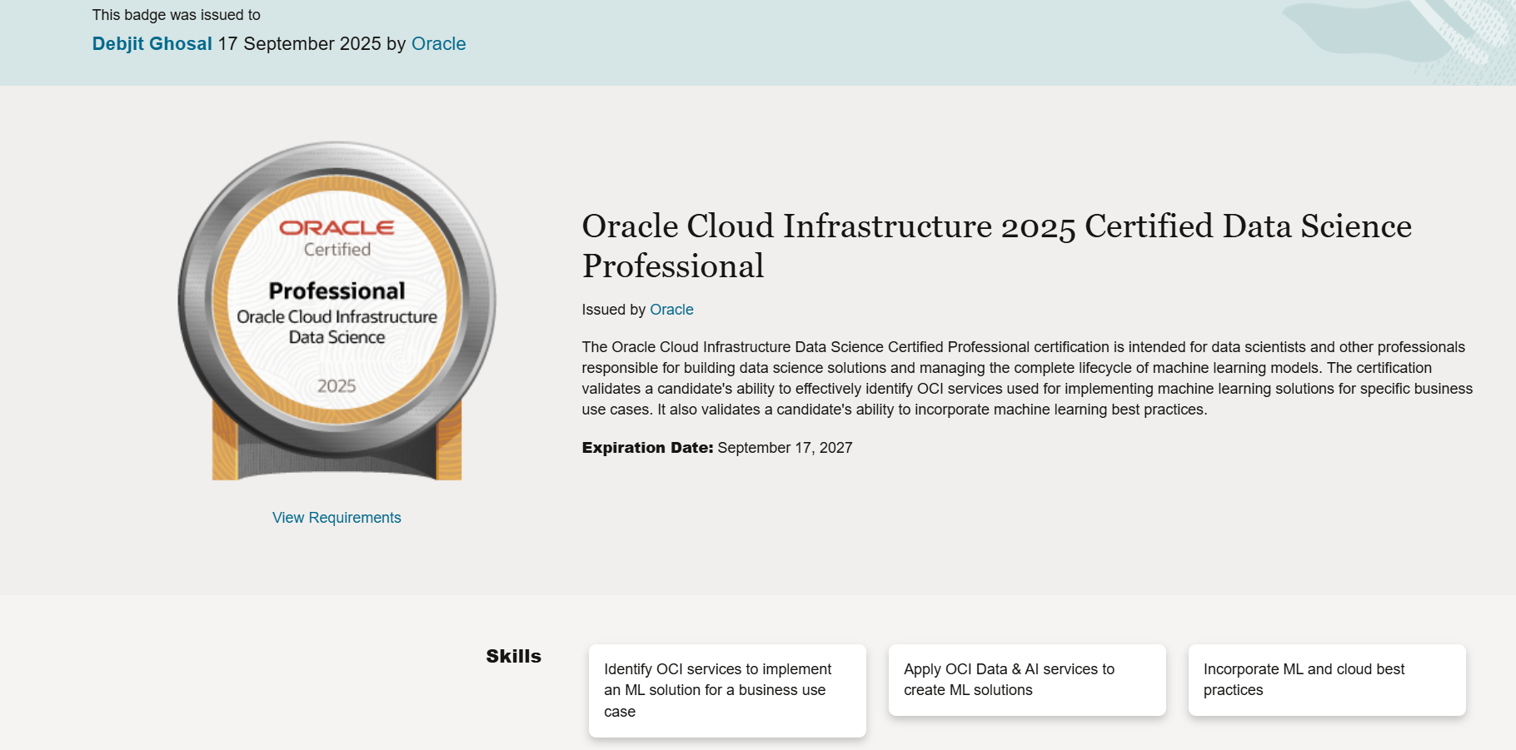1516x750 pixels.
Task: Select the skill "Apply OCI Data & AI services"
Action: tap(1027, 679)
